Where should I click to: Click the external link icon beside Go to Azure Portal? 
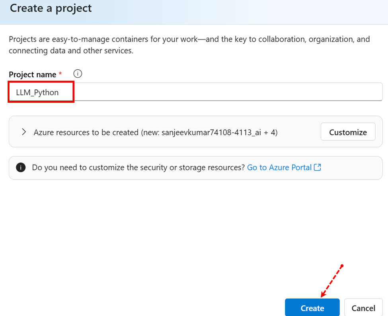pyautogui.click(x=317, y=167)
